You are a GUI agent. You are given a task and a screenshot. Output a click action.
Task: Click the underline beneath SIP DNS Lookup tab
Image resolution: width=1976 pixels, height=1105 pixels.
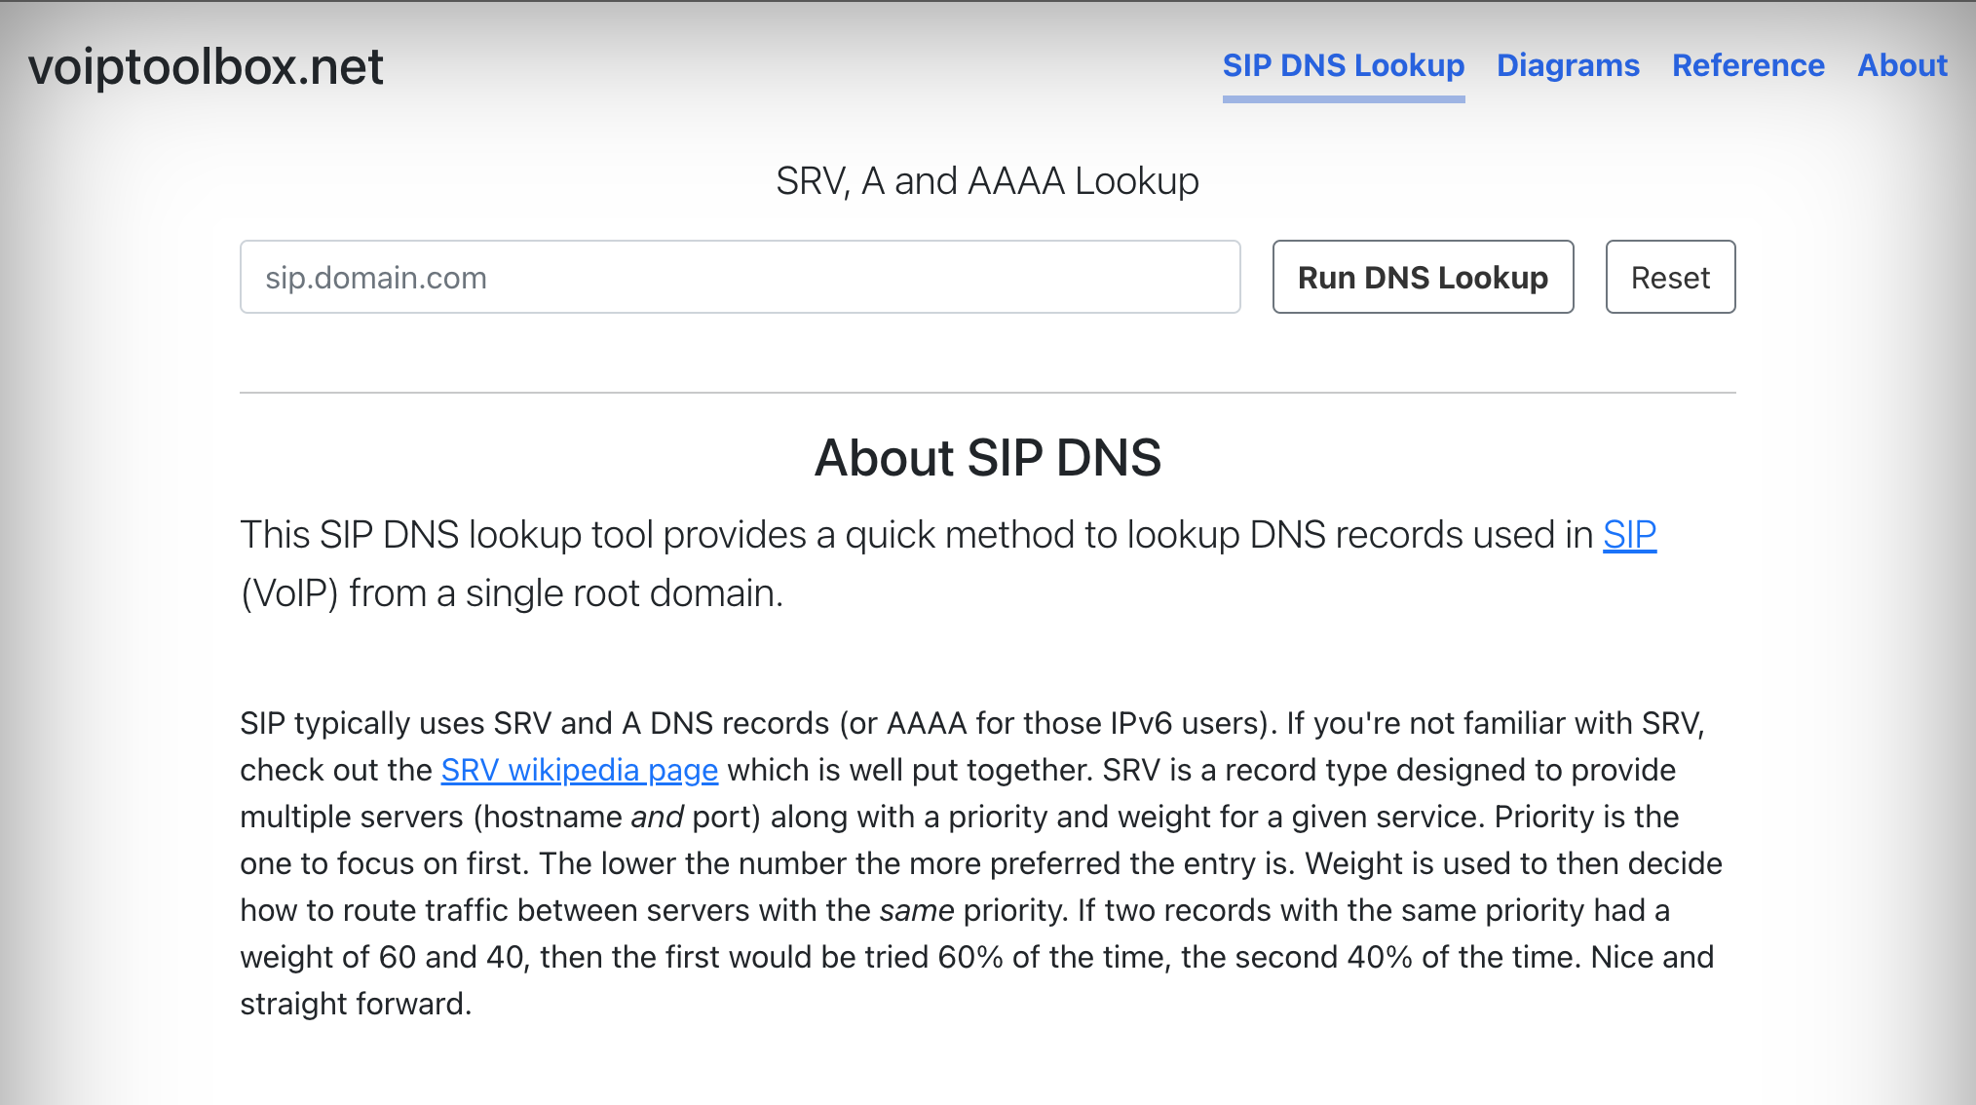tap(1343, 98)
